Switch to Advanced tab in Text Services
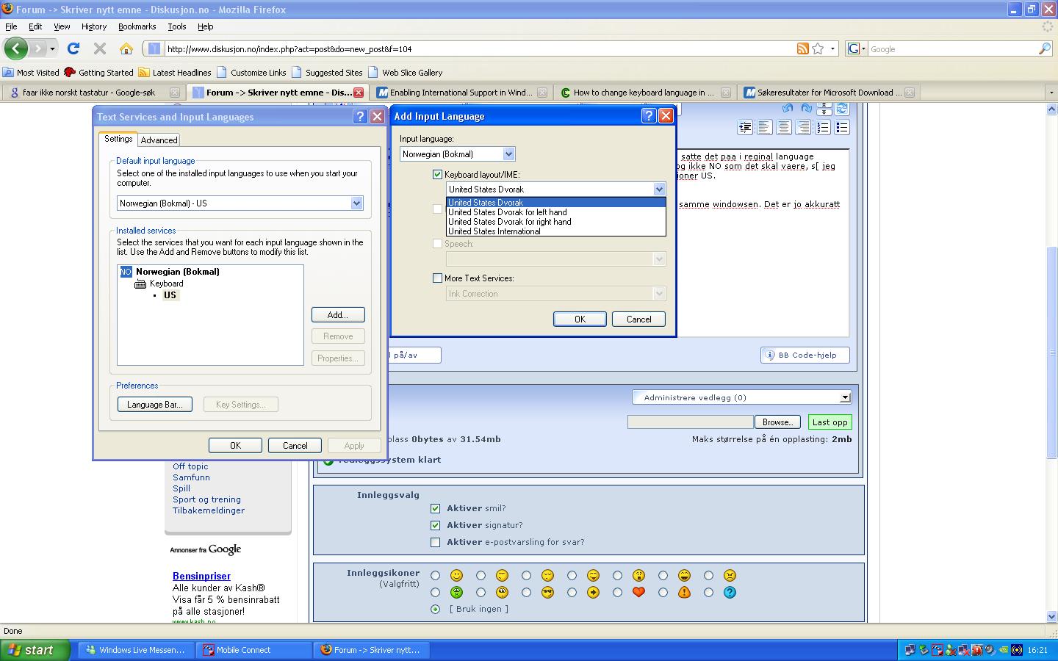 (159, 140)
